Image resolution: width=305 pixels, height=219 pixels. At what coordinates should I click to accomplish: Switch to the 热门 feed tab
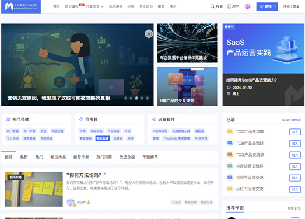(x=39, y=157)
